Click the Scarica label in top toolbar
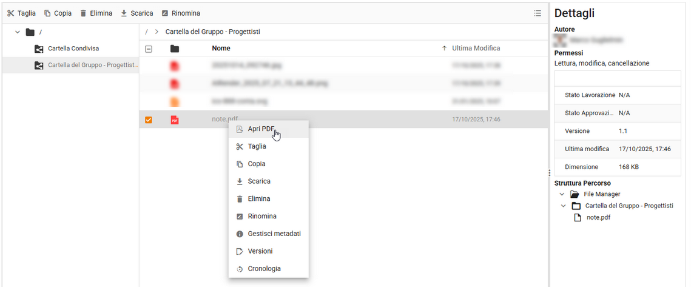 142,13
